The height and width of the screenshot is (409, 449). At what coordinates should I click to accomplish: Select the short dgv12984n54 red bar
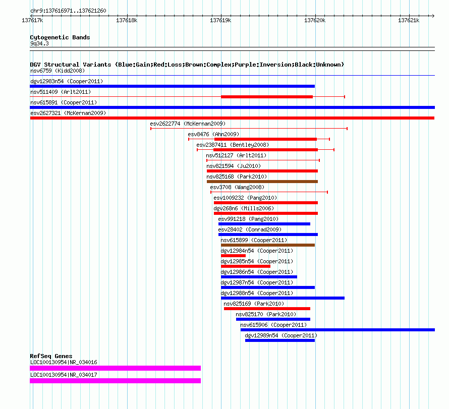click(234, 256)
